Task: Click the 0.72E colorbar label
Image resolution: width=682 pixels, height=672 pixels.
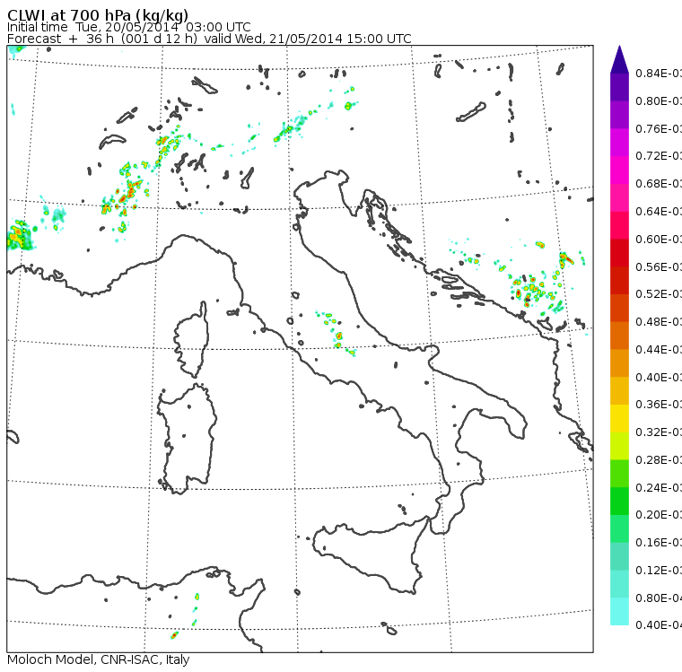Action: click(659, 156)
